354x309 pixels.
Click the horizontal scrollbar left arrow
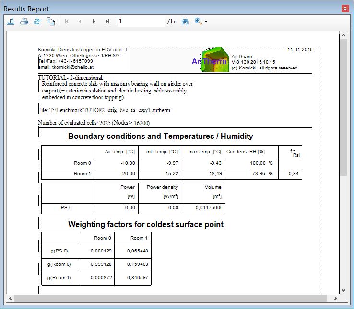tap(10, 298)
